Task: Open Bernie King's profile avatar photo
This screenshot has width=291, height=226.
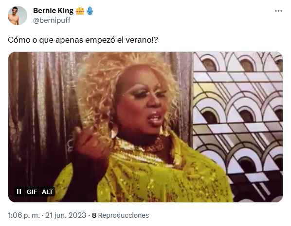Action: tap(18, 16)
